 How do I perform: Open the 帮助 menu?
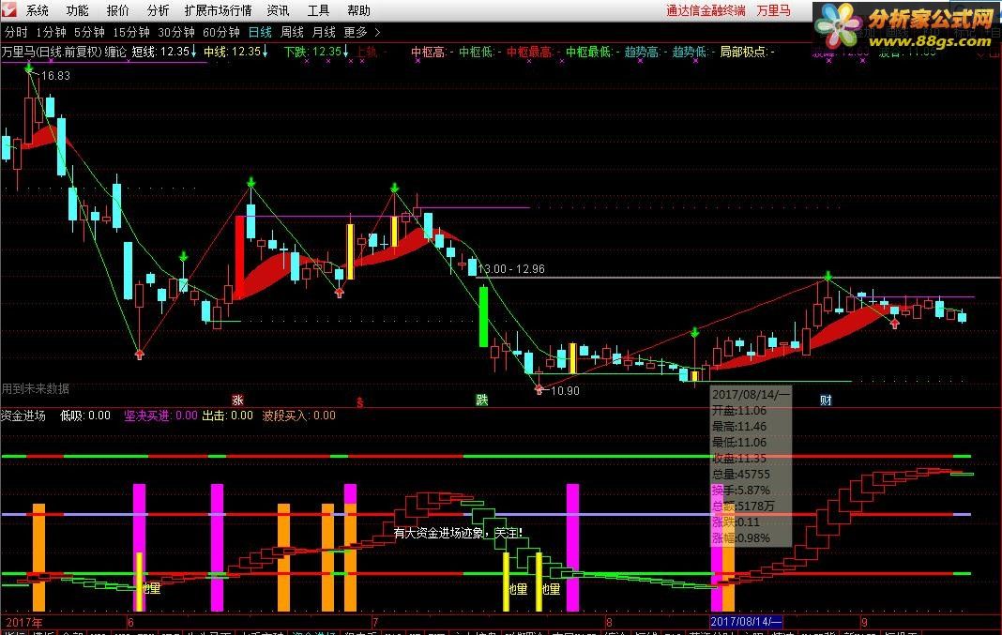[x=358, y=10]
